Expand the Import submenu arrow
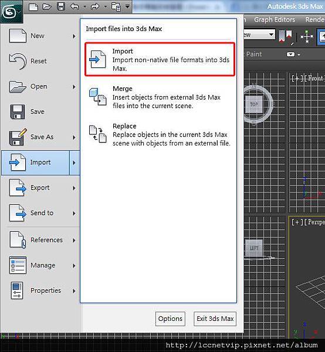Image resolution: width=325 pixels, height=352 pixels. [75, 163]
